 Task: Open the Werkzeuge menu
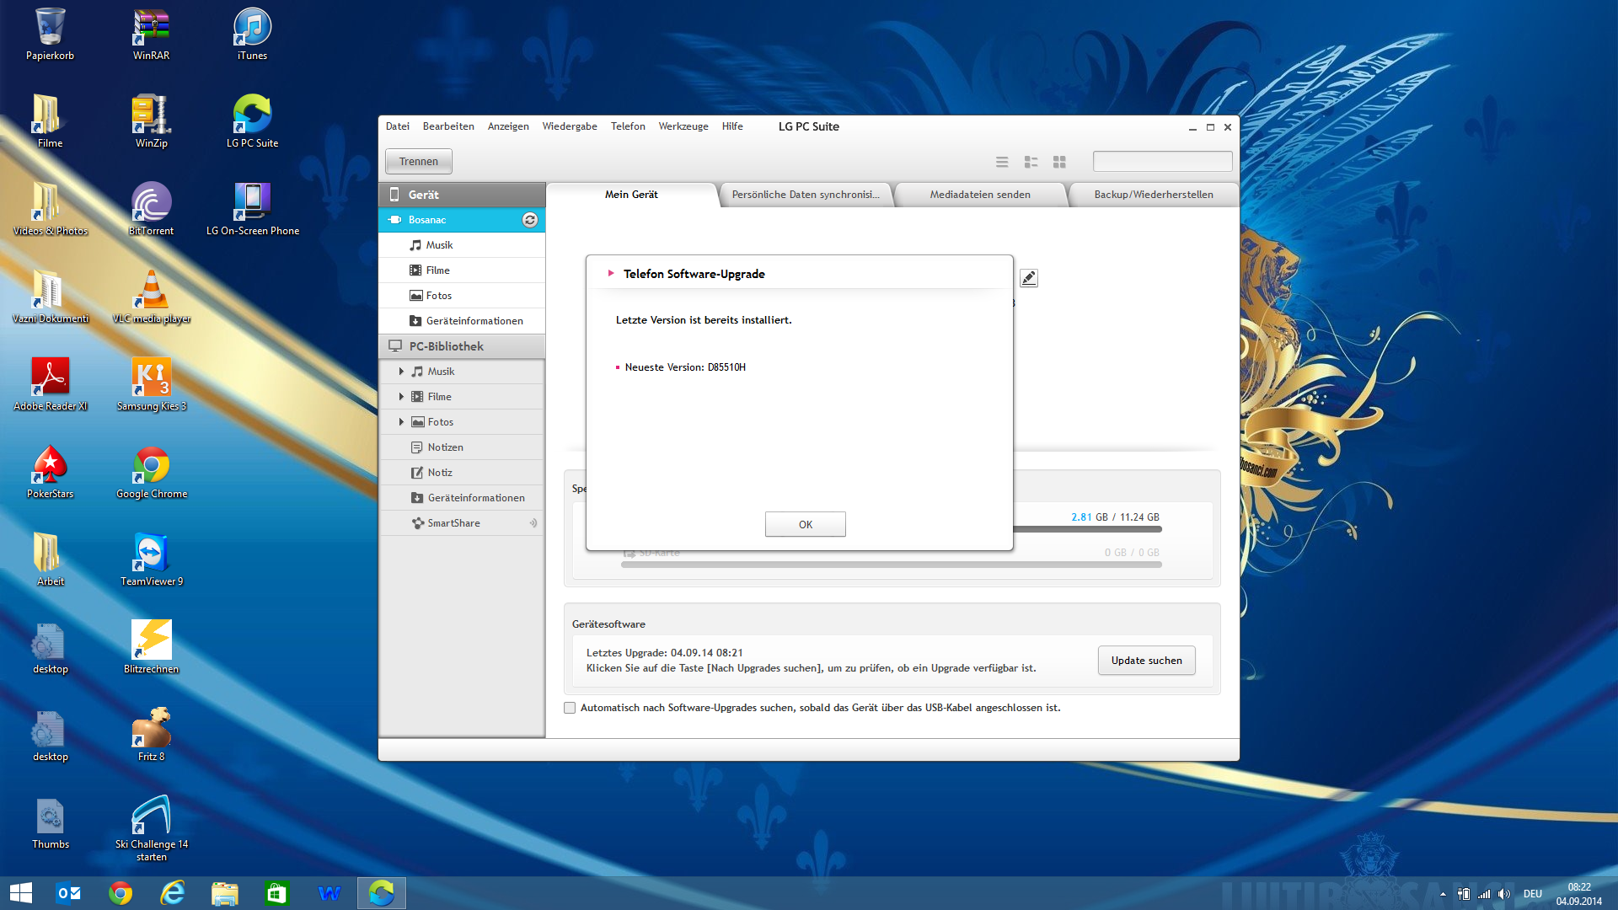[683, 126]
